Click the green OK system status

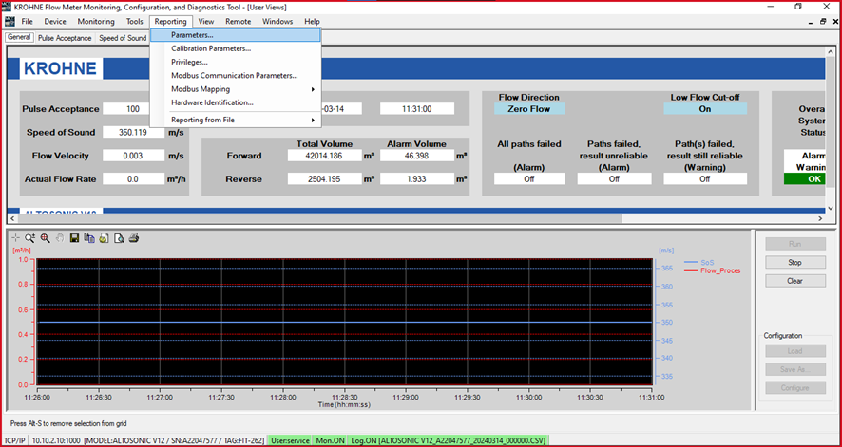tap(804, 179)
